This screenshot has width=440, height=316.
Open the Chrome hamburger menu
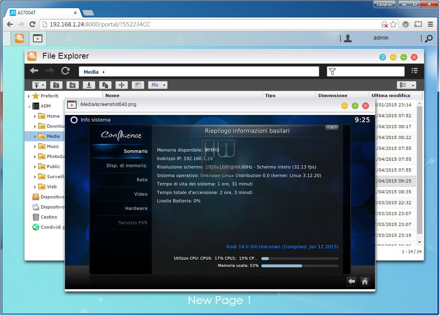(x=430, y=24)
